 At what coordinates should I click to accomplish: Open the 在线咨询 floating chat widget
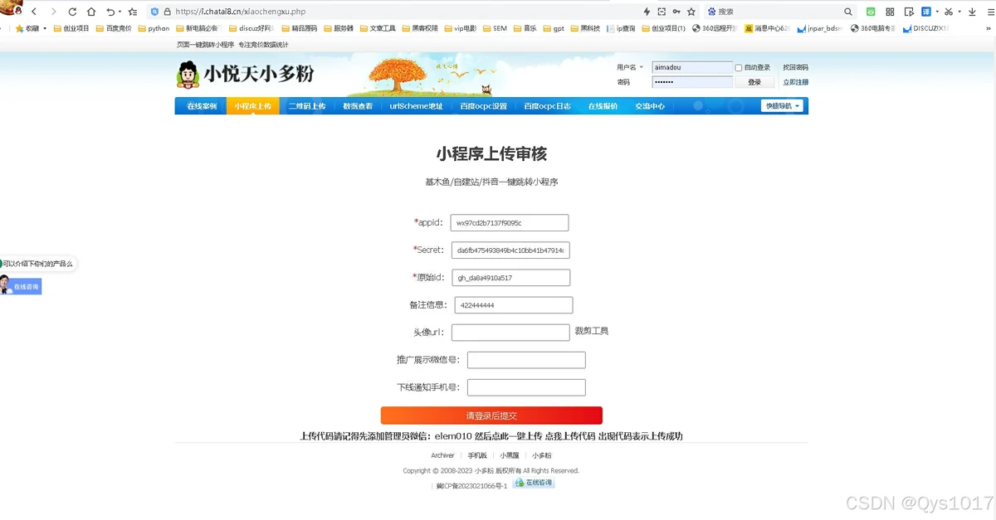27,286
